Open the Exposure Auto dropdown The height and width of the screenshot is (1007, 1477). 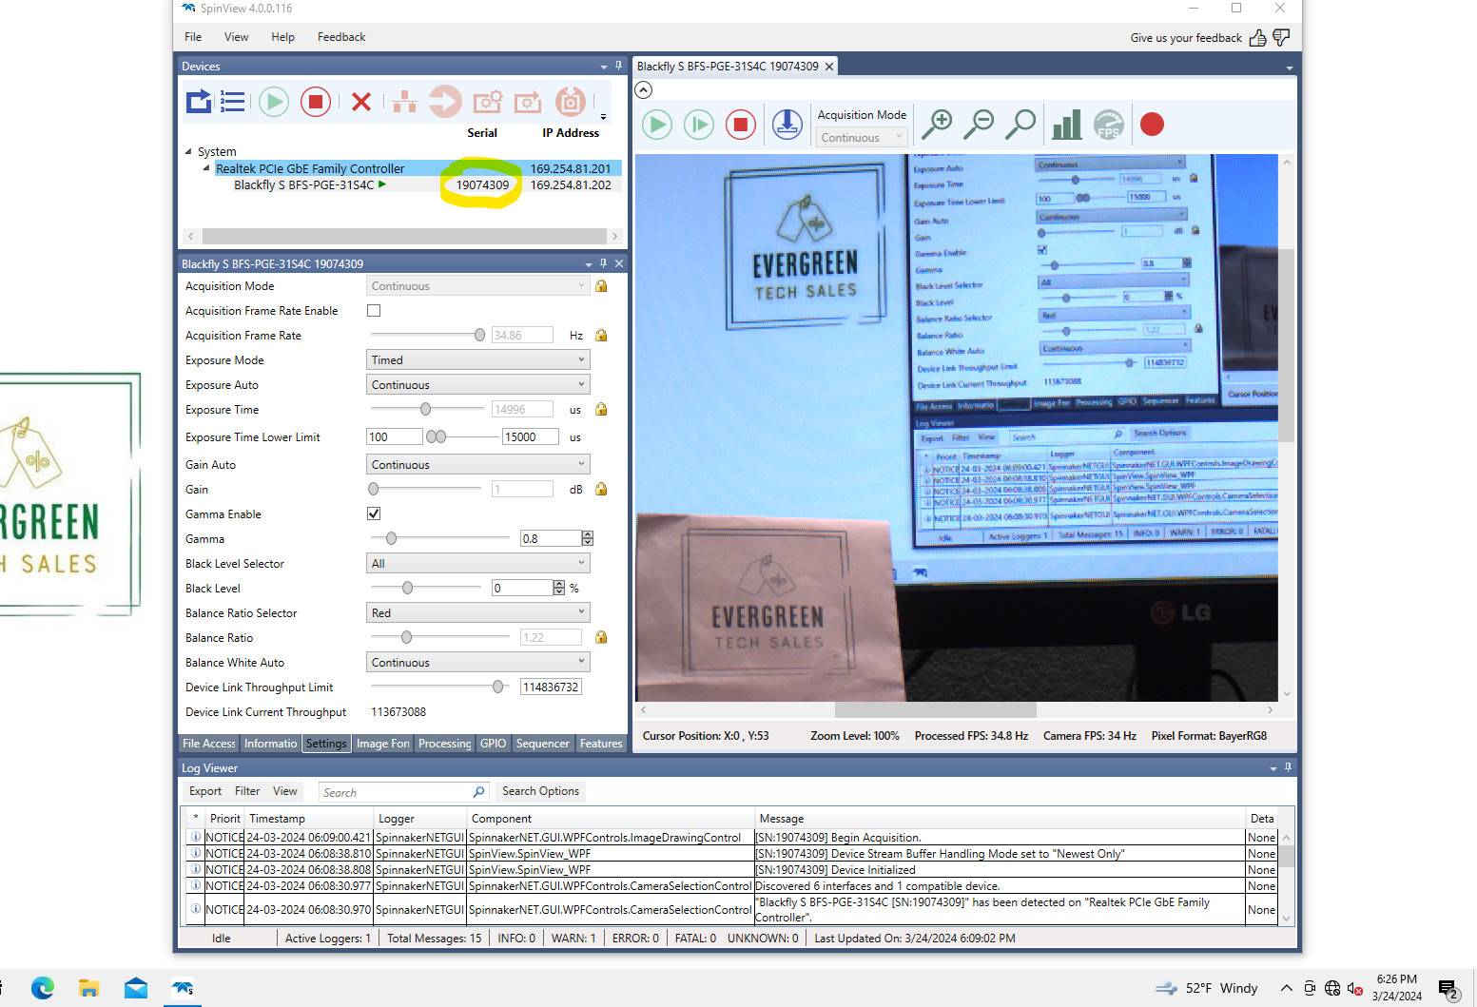(478, 384)
